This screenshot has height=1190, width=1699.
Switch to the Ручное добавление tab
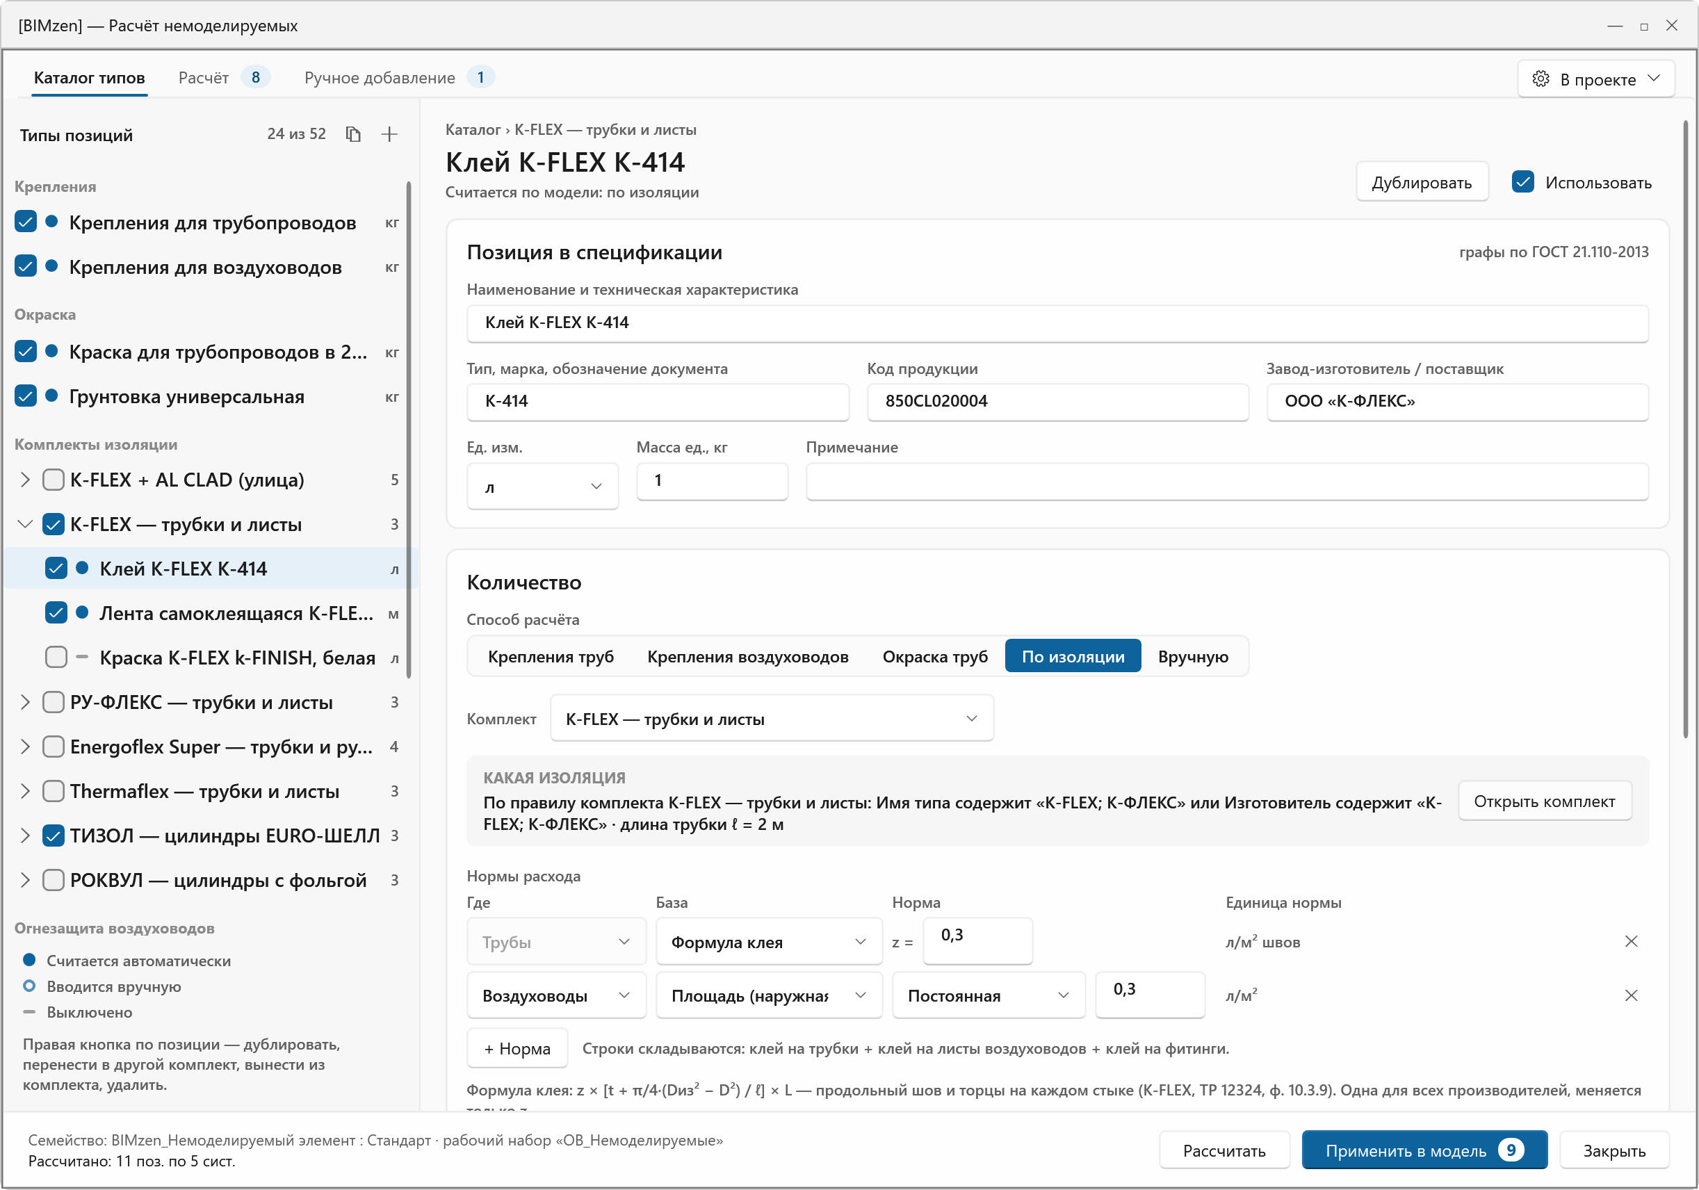400,78
